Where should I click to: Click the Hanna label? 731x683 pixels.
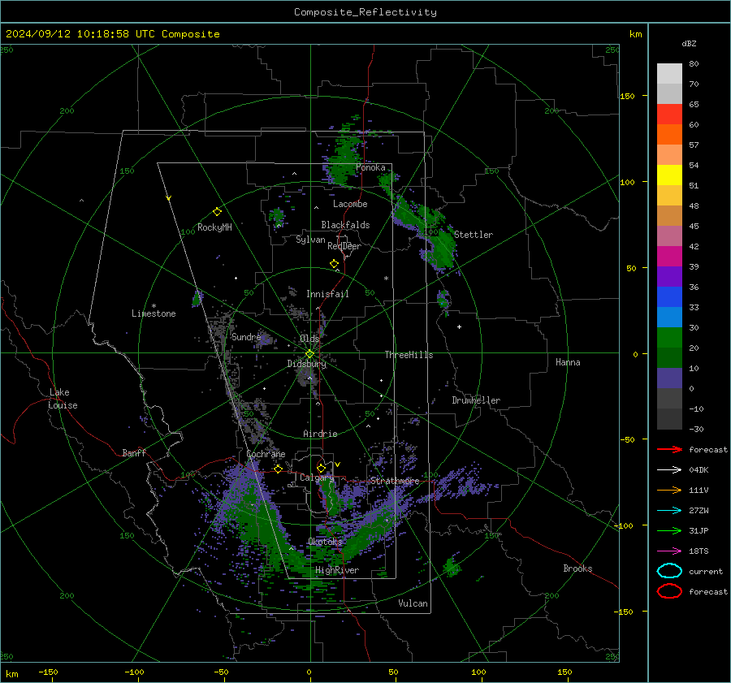pyautogui.click(x=568, y=362)
